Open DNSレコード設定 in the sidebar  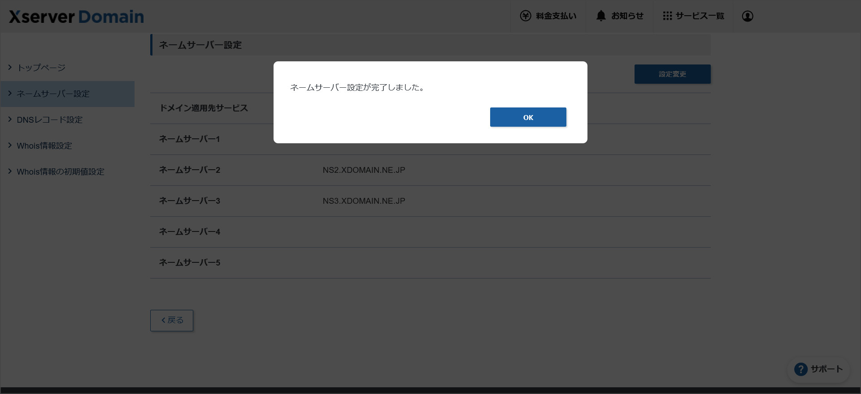pos(49,120)
